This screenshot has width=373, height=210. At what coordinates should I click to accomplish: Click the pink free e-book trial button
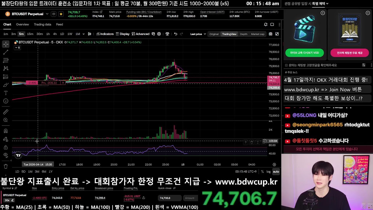(x=350, y=53)
